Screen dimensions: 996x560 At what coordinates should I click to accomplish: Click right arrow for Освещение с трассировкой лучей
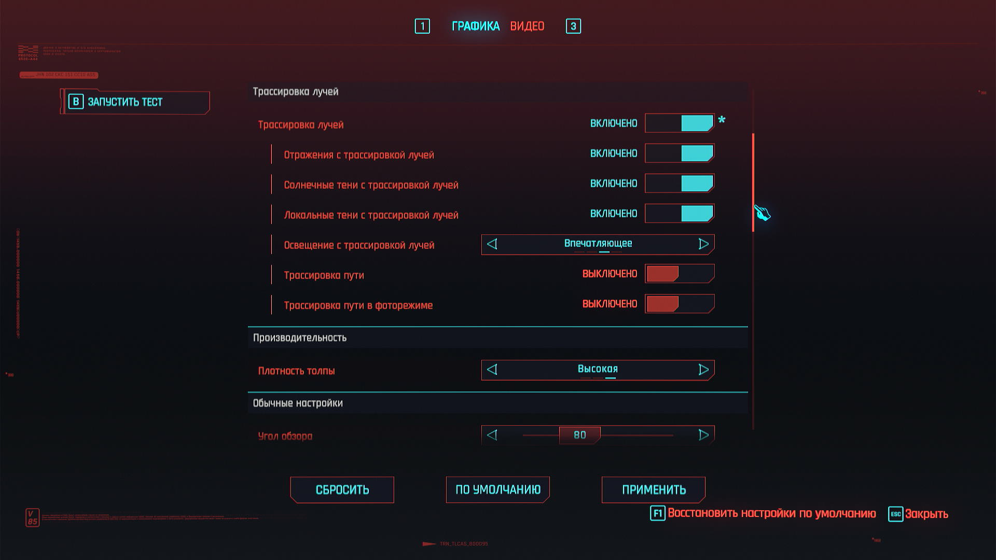tap(703, 244)
